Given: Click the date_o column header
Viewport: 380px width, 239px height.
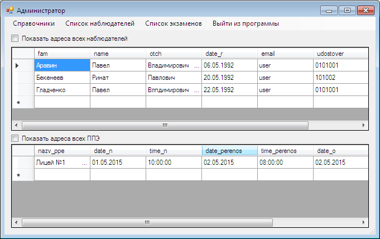Looking at the screenshot, I should 341,151.
